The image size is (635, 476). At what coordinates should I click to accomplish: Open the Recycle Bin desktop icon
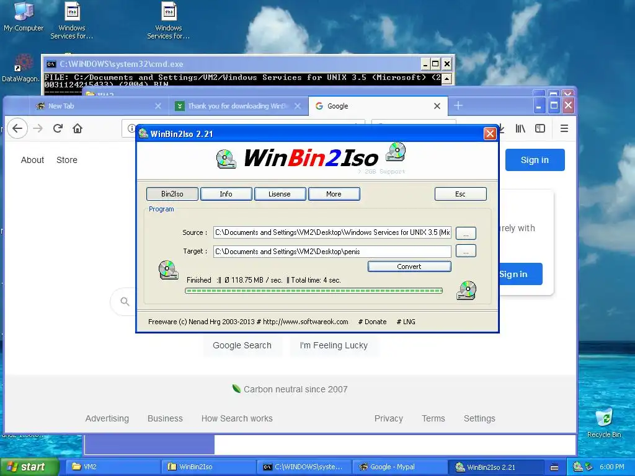point(604,423)
